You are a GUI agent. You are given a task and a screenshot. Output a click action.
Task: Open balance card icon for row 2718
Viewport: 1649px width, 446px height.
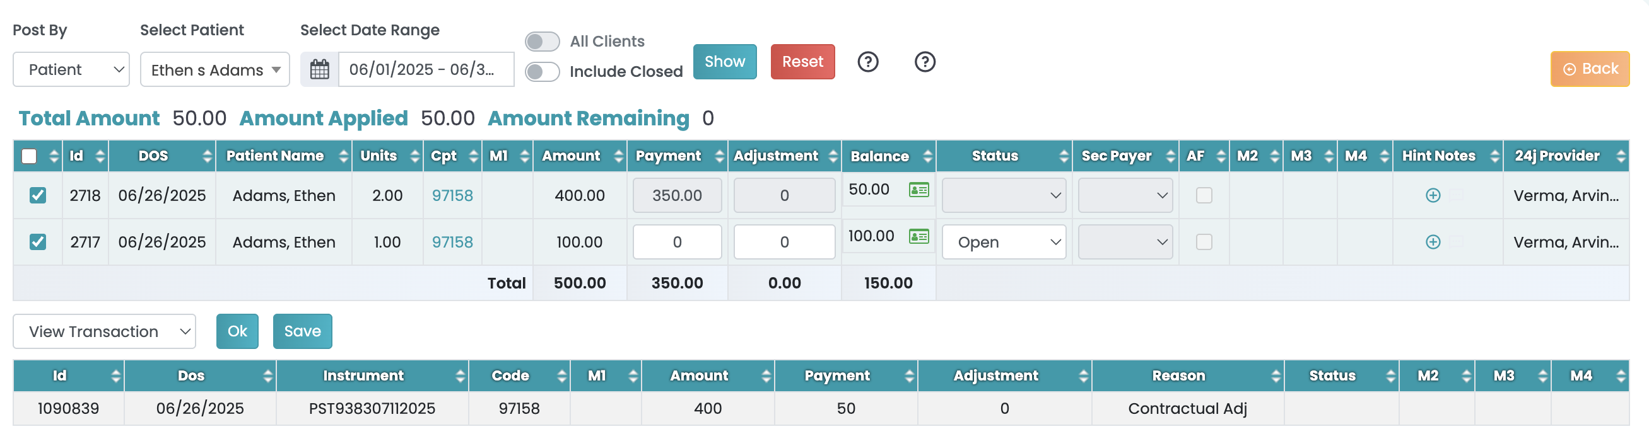coord(919,190)
